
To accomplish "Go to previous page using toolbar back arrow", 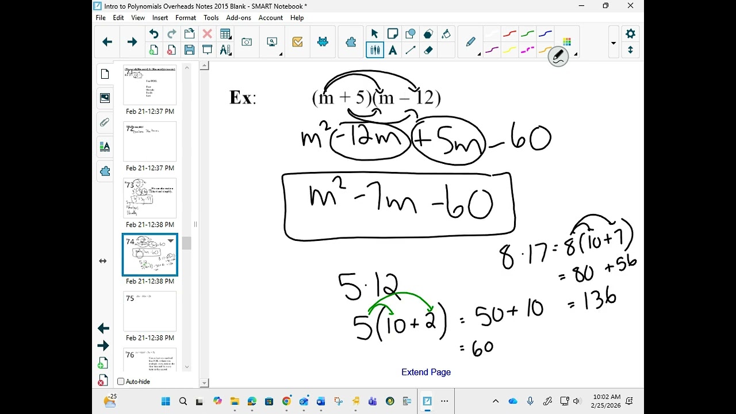I will (x=107, y=42).
